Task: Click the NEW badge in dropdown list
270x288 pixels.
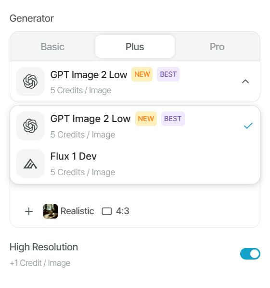Action: click(x=146, y=119)
